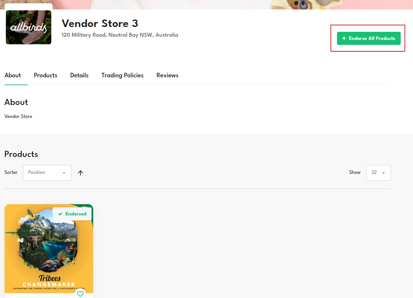Click the plus icon in Endorse button
This screenshot has width=413, height=298.
pos(344,38)
